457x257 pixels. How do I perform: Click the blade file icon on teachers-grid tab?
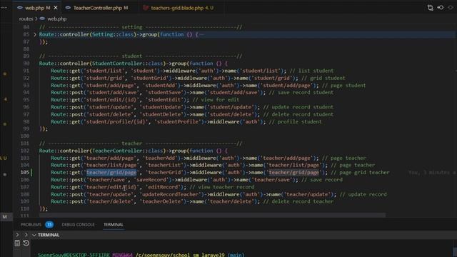[145, 8]
